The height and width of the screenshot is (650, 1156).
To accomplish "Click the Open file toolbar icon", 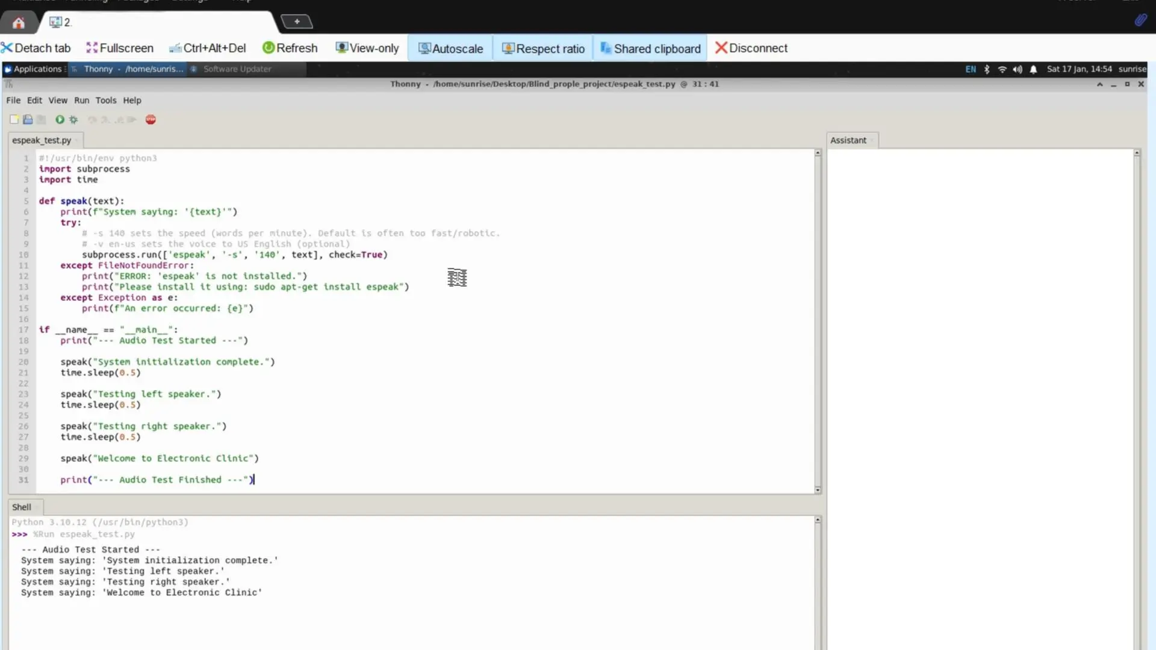I will [28, 120].
